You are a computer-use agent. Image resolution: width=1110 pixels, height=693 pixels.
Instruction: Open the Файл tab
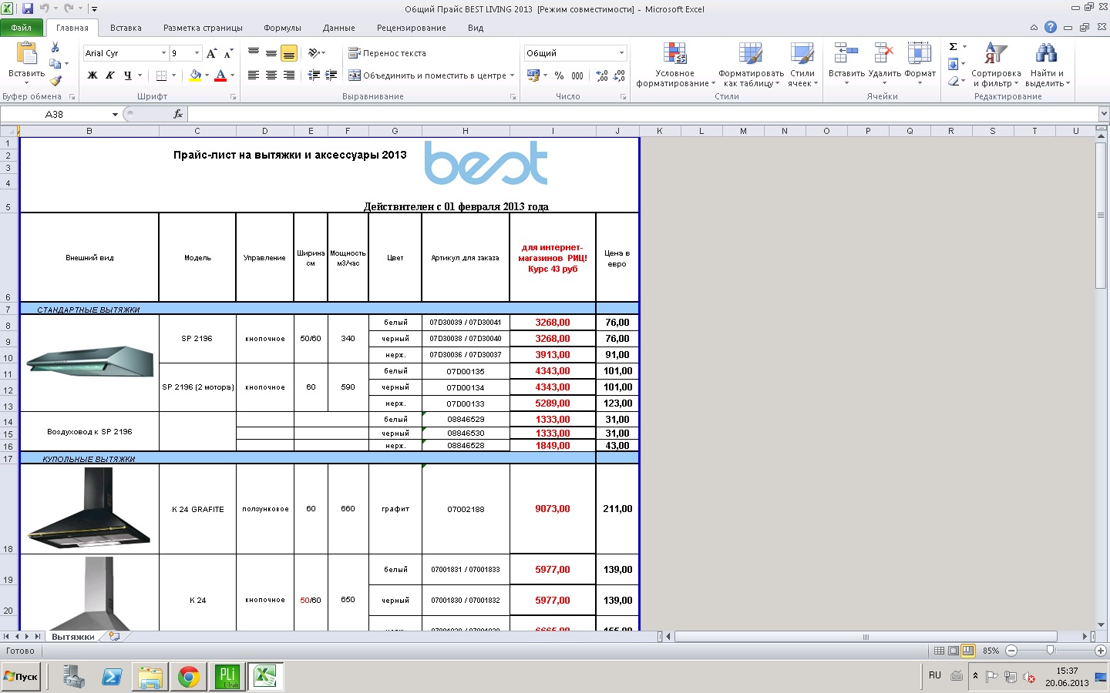click(22, 28)
